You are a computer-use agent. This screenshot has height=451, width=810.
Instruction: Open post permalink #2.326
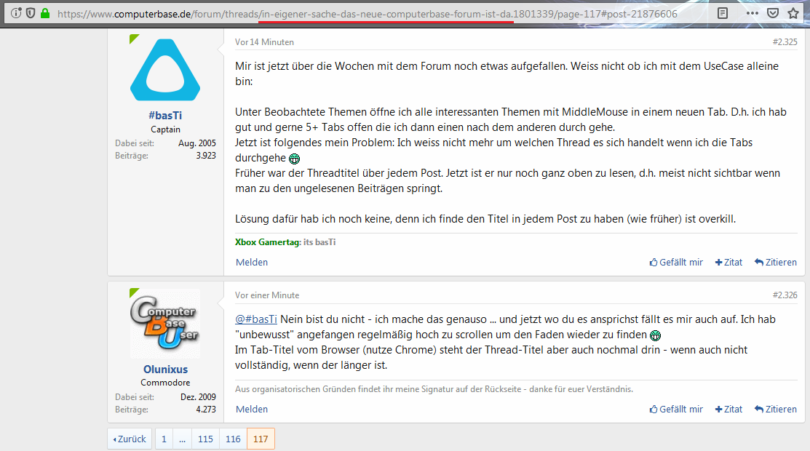[785, 295]
